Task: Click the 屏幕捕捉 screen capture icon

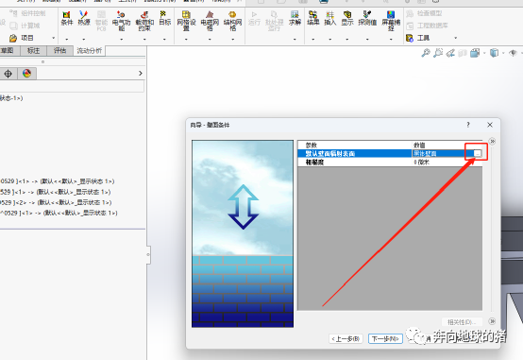Action: pos(391,21)
